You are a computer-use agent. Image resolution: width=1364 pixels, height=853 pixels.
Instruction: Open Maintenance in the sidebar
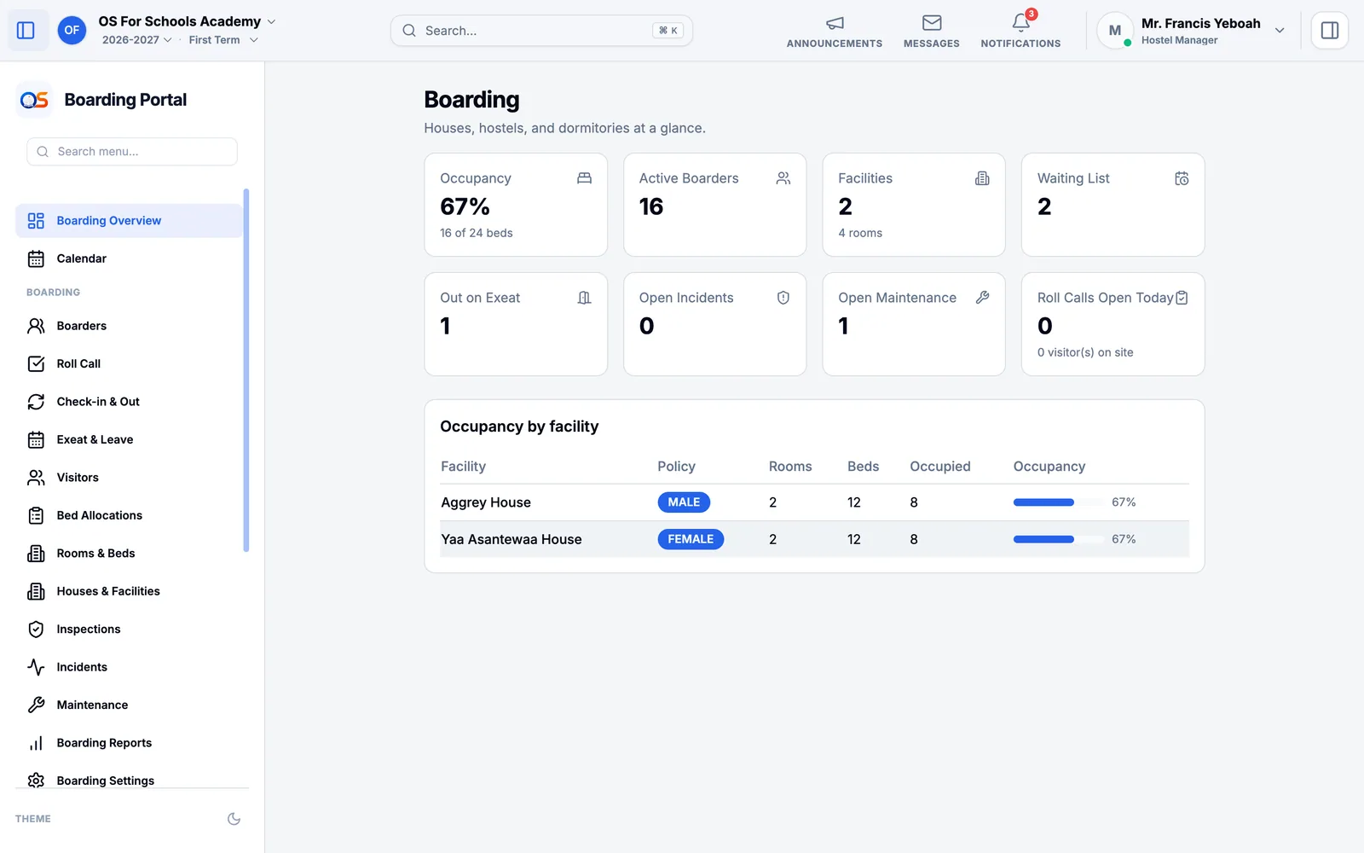click(129, 705)
